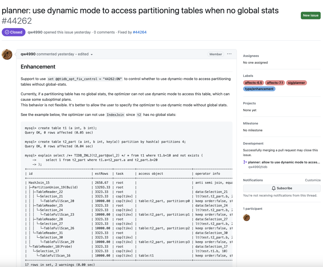323x267 pixels.
Task: Click the Member badge on the comment
Action: [216, 54]
